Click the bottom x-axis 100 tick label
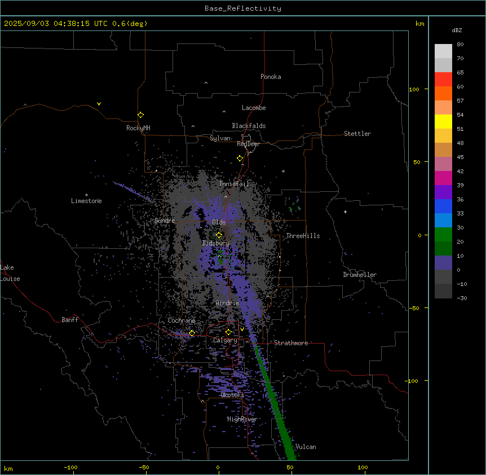The image size is (486, 475). 363,467
